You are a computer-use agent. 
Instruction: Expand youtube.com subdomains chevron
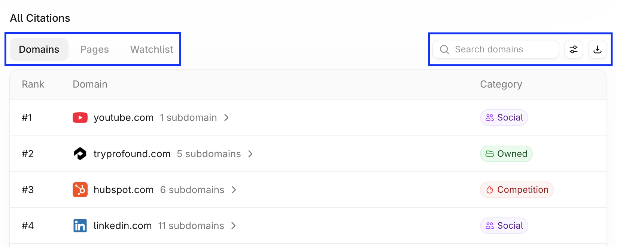point(227,118)
